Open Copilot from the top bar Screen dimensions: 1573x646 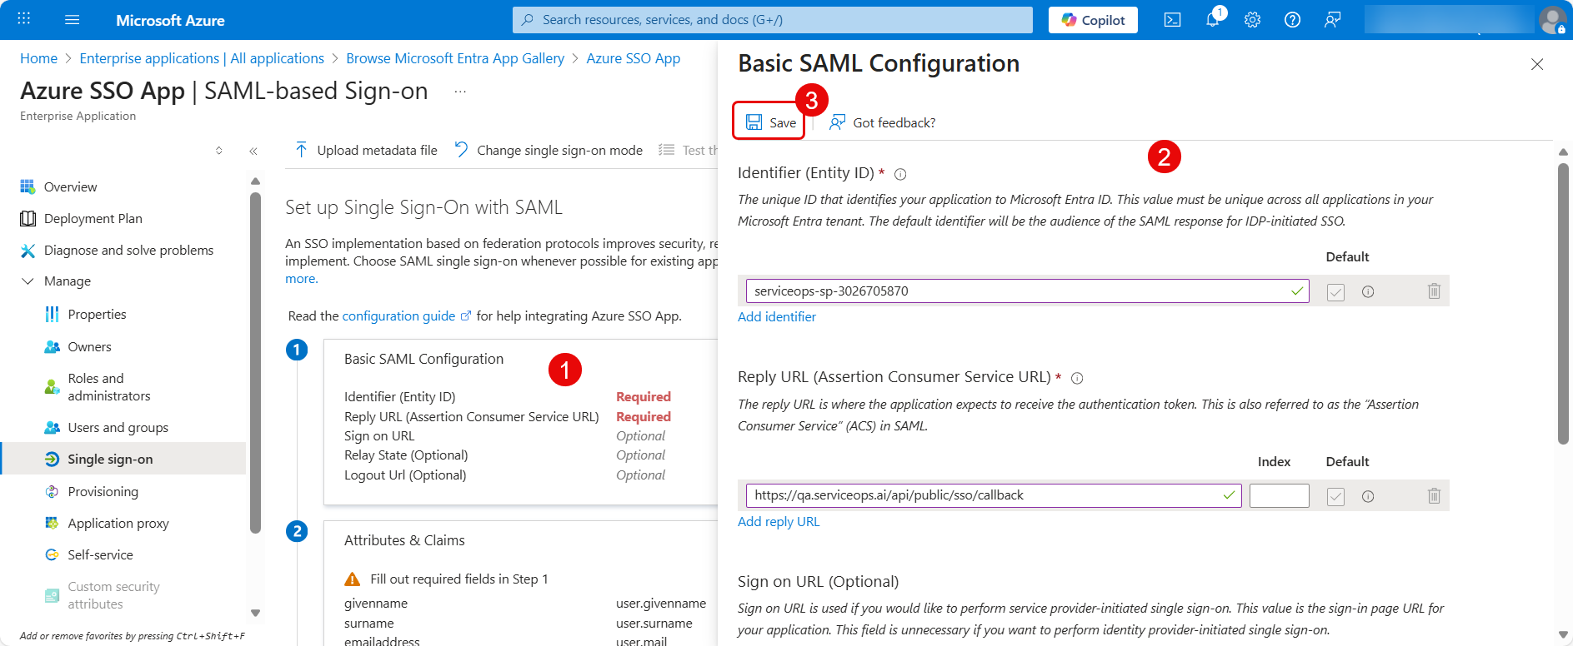1093,20
